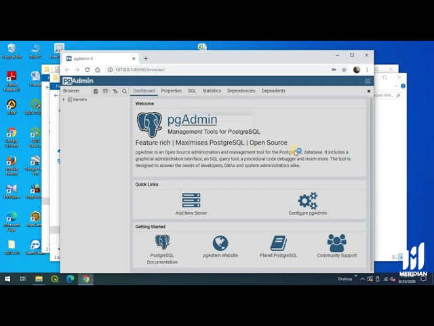Click the saved password key icon
Viewport: 434px width, 326px height.
tap(334, 70)
